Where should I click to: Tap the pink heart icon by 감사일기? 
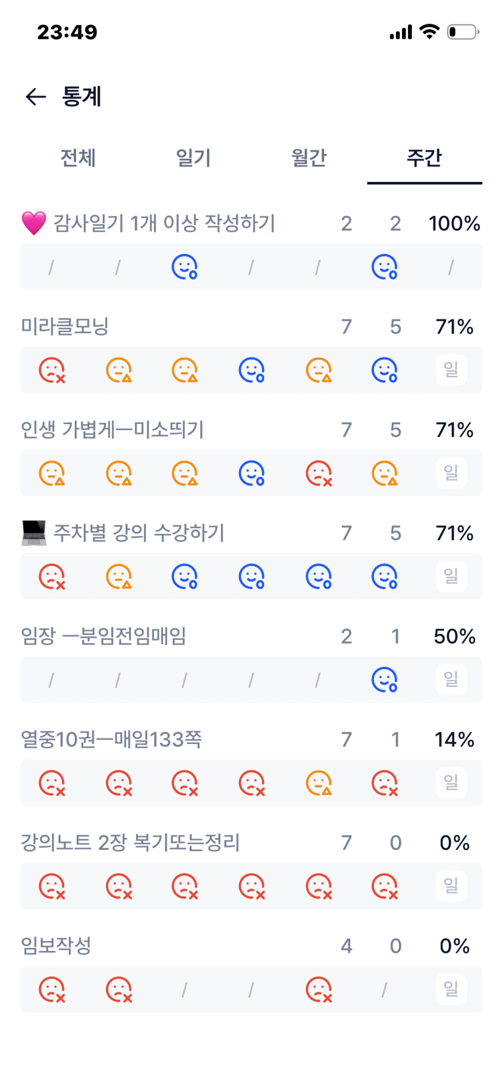[34, 223]
